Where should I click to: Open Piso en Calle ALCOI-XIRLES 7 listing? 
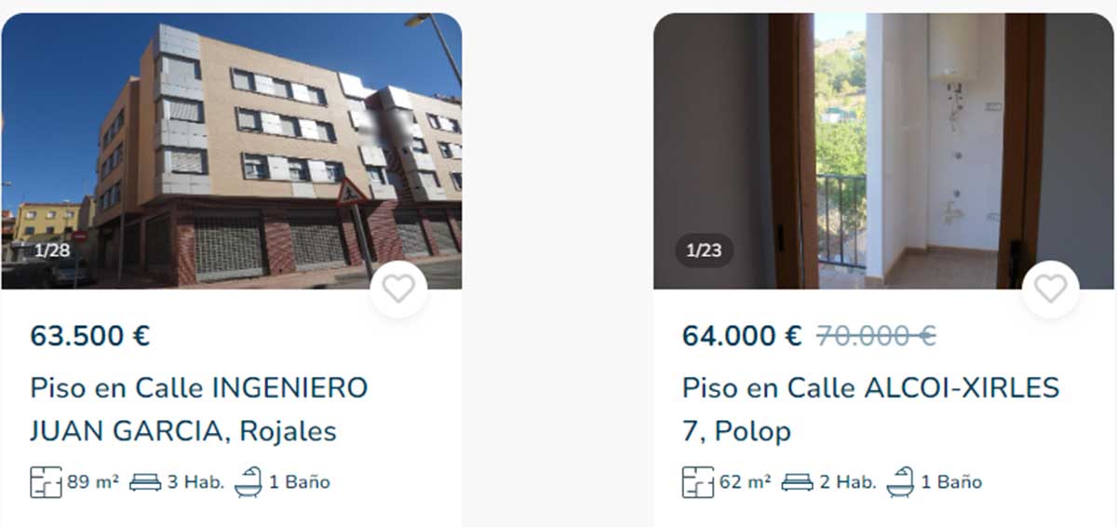pyautogui.click(x=871, y=409)
